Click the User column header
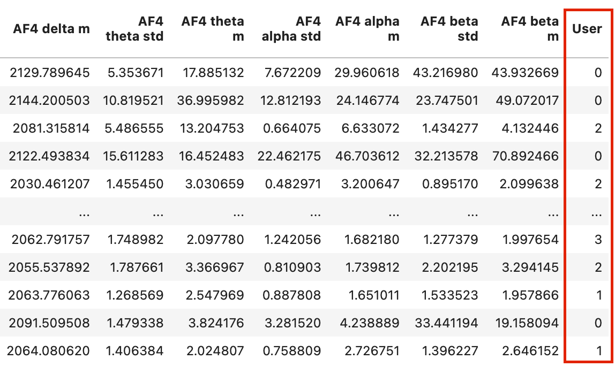Screen dimensions: 615x367 (x=587, y=28)
